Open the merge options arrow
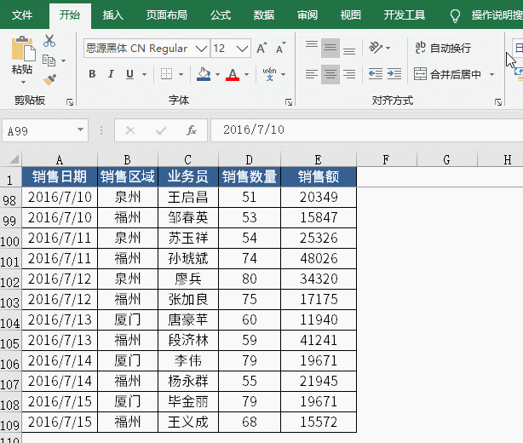 pos(491,74)
